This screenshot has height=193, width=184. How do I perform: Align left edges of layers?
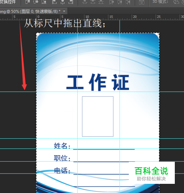(x=54, y=1)
